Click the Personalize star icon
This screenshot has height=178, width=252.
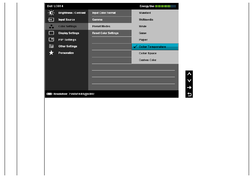pos(51,53)
